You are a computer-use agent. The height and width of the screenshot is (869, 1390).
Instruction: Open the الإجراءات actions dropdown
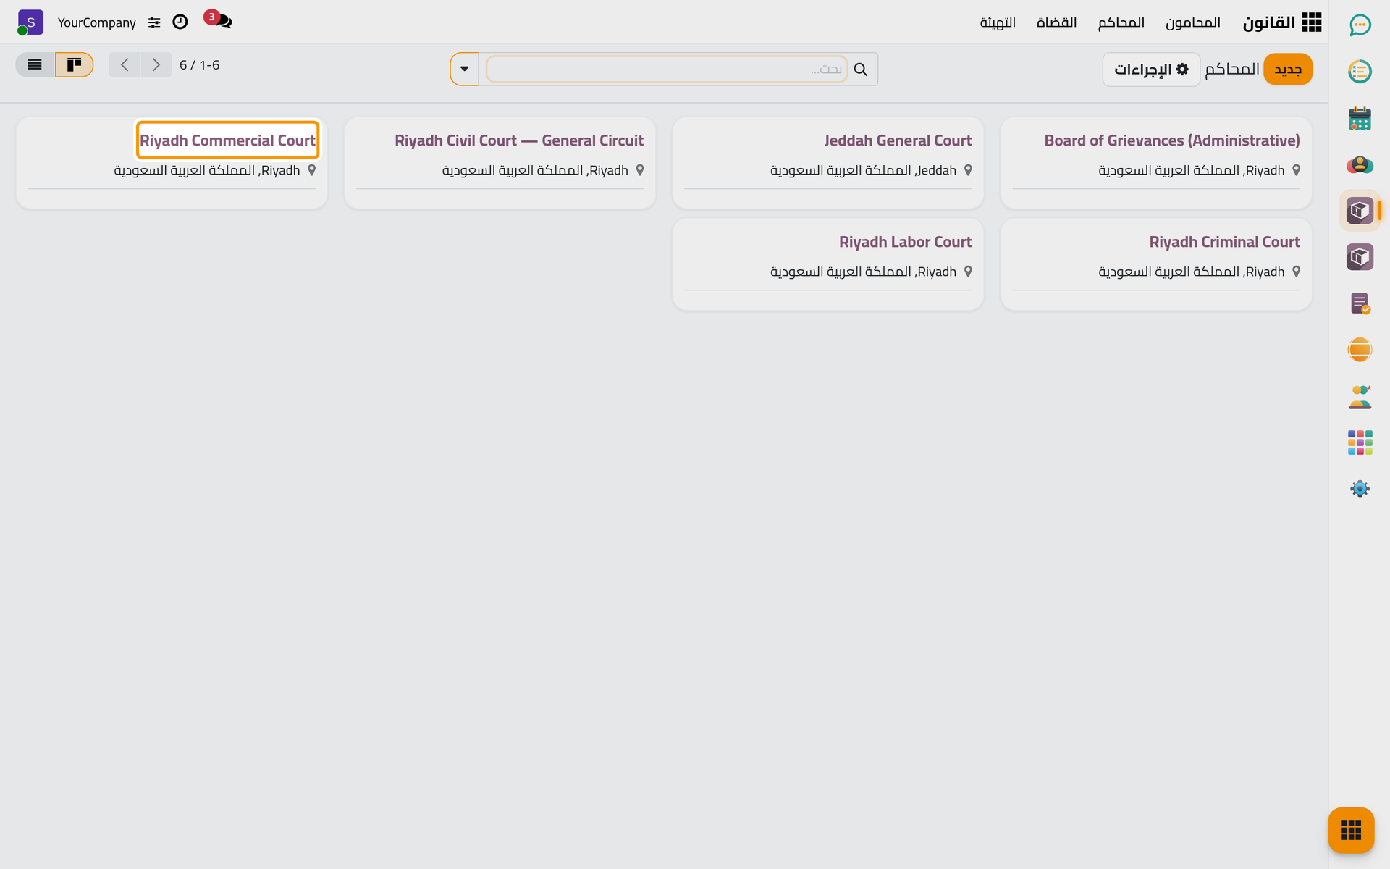pyautogui.click(x=1151, y=70)
